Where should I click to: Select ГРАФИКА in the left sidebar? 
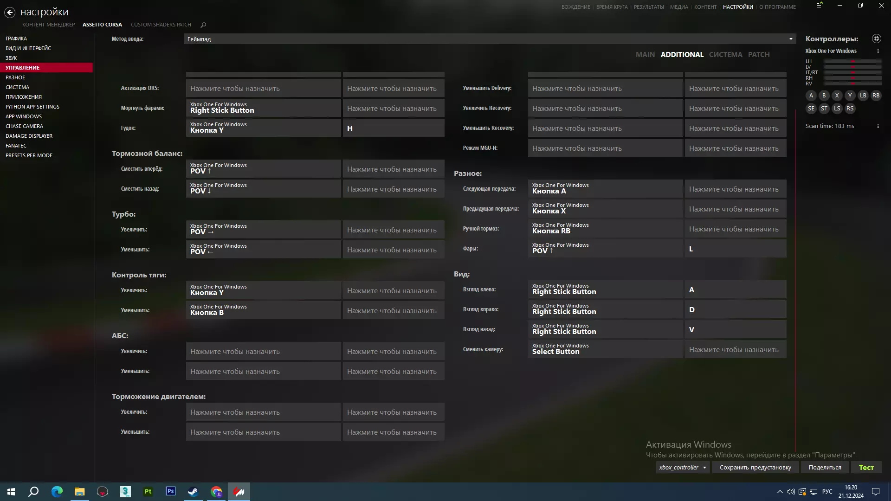16,39
